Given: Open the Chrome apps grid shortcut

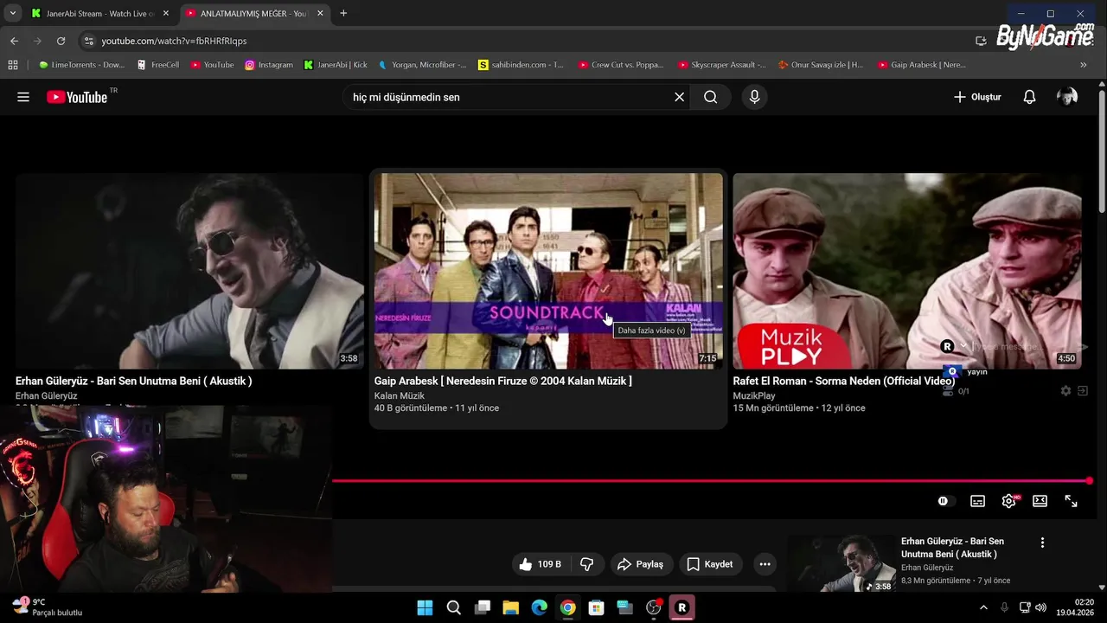Looking at the screenshot, I should 12,65.
